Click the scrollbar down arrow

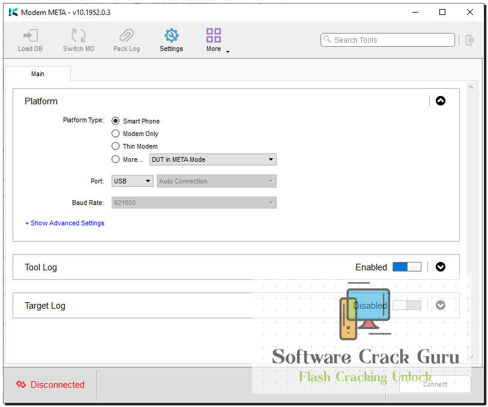tap(471, 357)
